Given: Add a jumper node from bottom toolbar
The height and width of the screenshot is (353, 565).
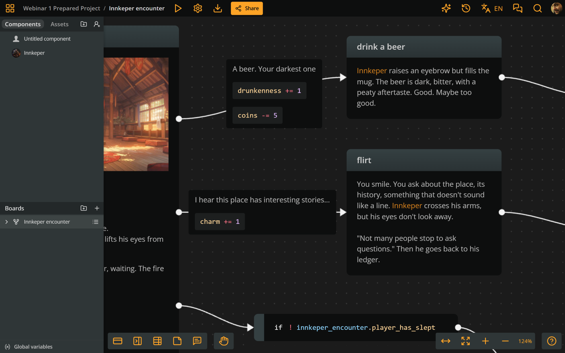Looking at the screenshot, I should (x=138, y=341).
